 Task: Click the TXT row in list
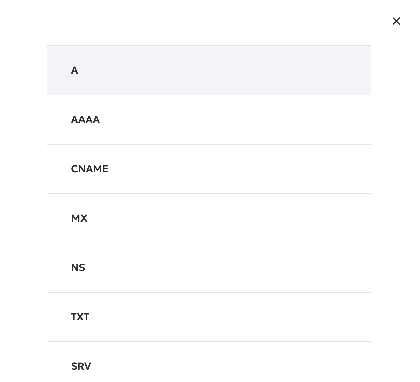pyautogui.click(x=209, y=317)
